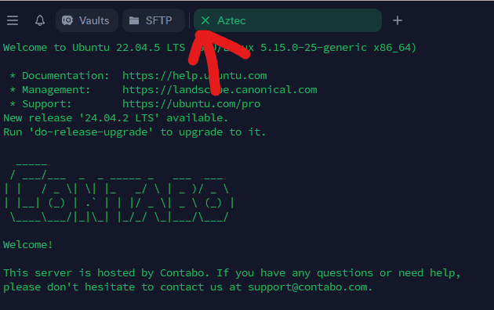Image resolution: width=494 pixels, height=310 pixels.
Task: Click the support@contabo.com email address
Action: pos(307,287)
